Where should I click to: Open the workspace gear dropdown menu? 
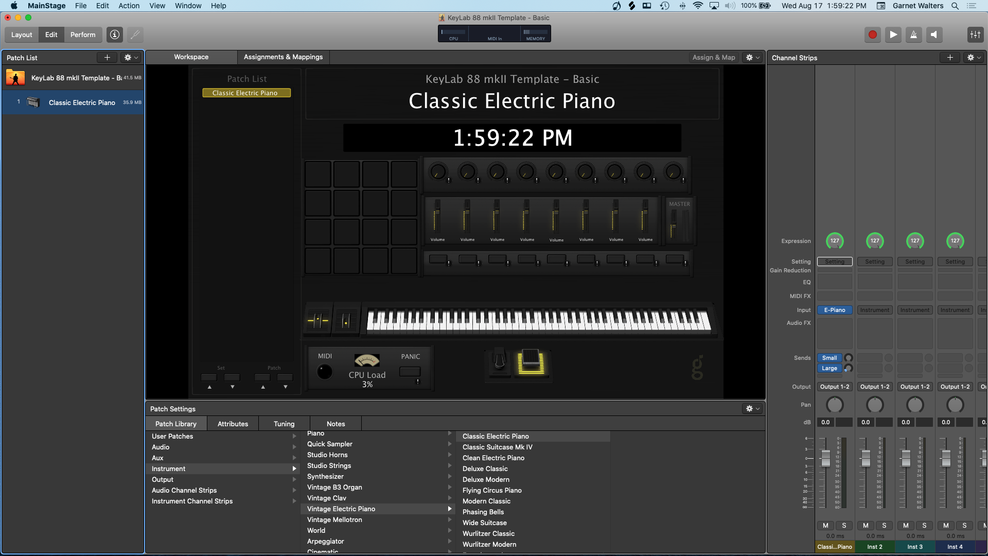[x=753, y=57]
